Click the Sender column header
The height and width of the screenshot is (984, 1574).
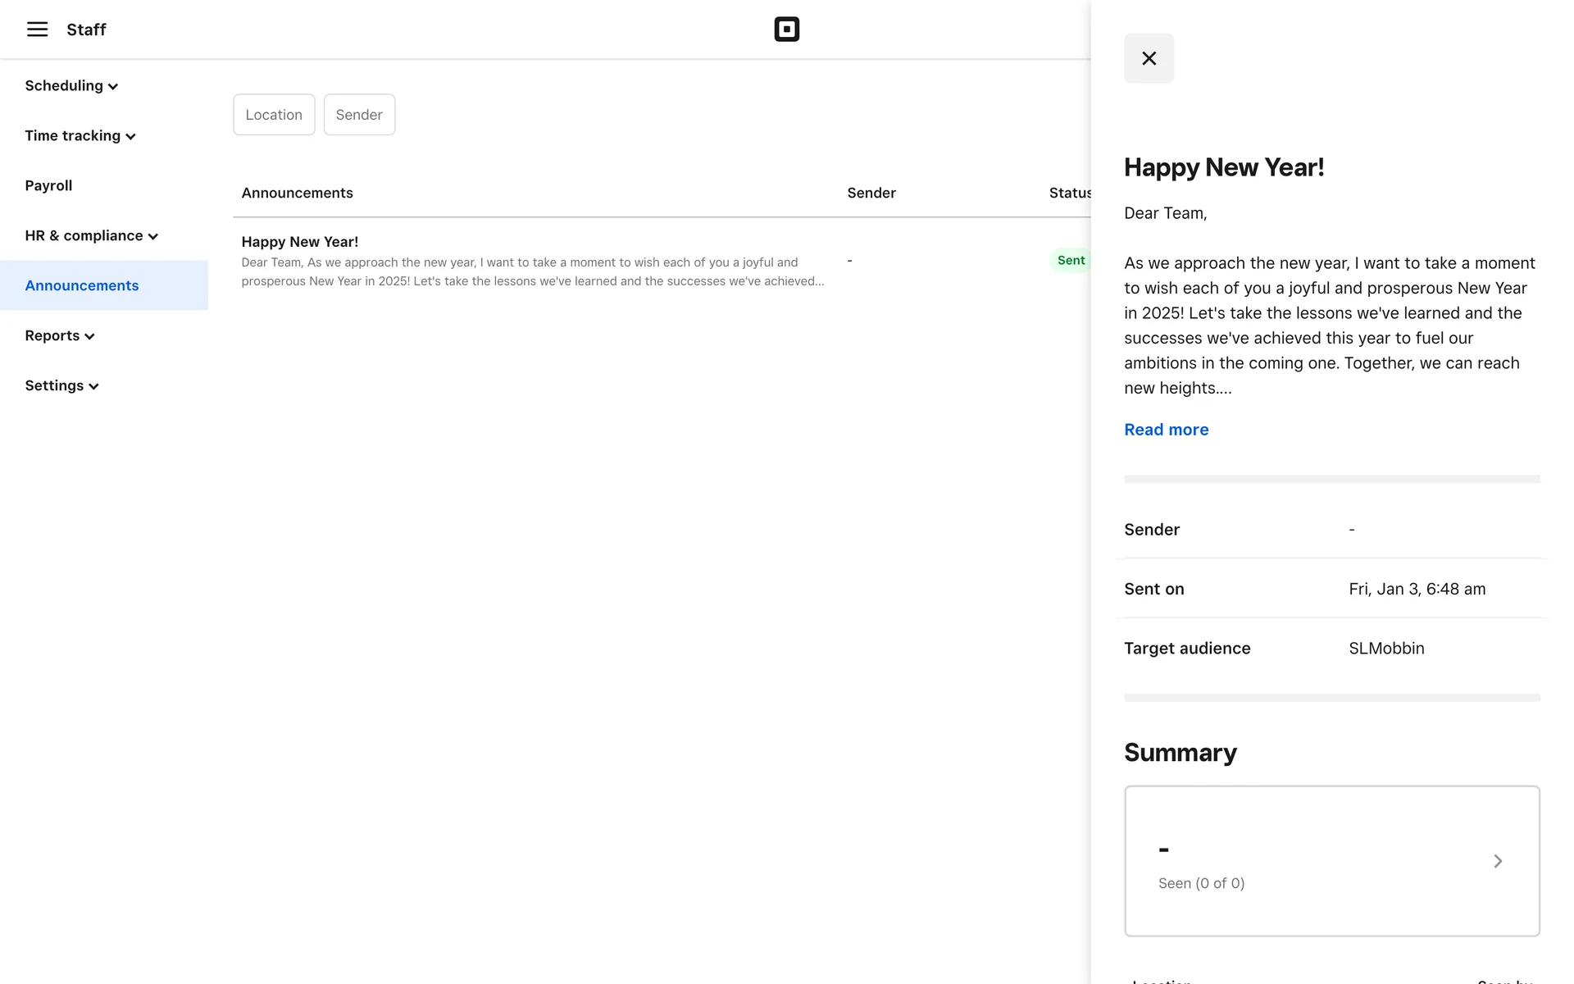pos(871,194)
